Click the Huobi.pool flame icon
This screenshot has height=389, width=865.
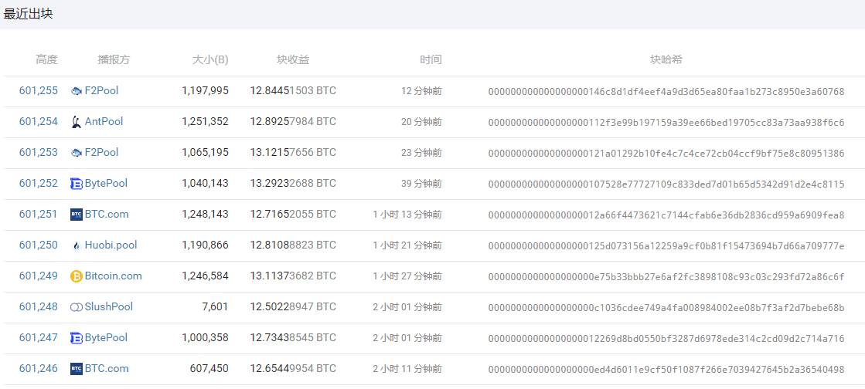77,245
